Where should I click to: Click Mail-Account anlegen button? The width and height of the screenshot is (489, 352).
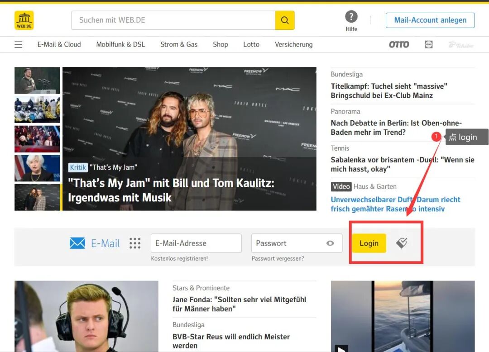pyautogui.click(x=430, y=20)
